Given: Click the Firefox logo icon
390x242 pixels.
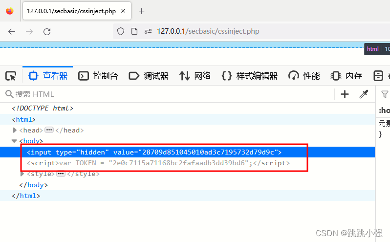Looking at the screenshot, I should click(10, 11).
